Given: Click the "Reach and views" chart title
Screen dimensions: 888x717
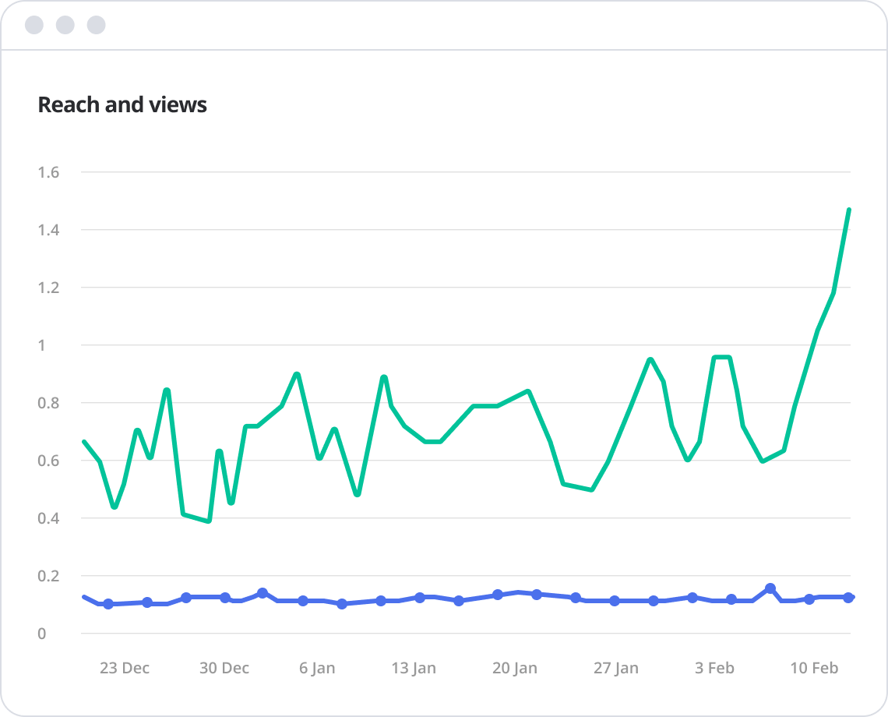Looking at the screenshot, I should (122, 104).
